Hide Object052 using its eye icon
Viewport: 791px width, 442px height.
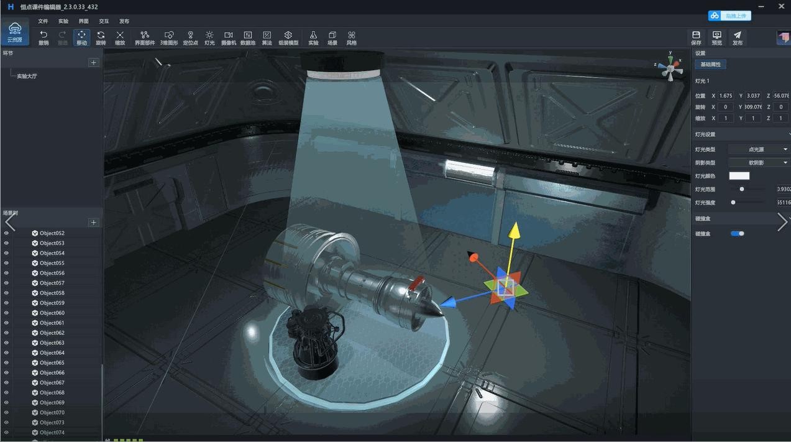[7, 233]
